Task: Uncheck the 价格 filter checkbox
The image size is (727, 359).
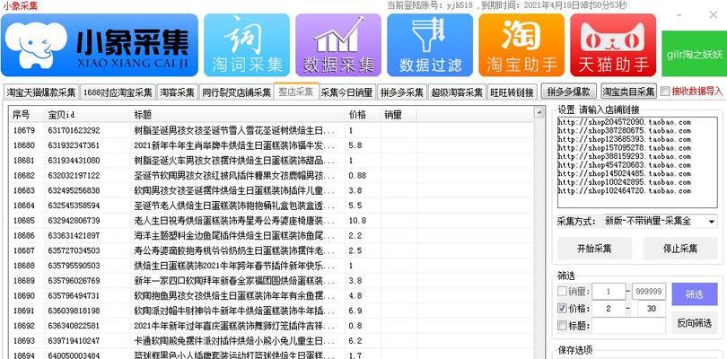Action: coord(562,308)
